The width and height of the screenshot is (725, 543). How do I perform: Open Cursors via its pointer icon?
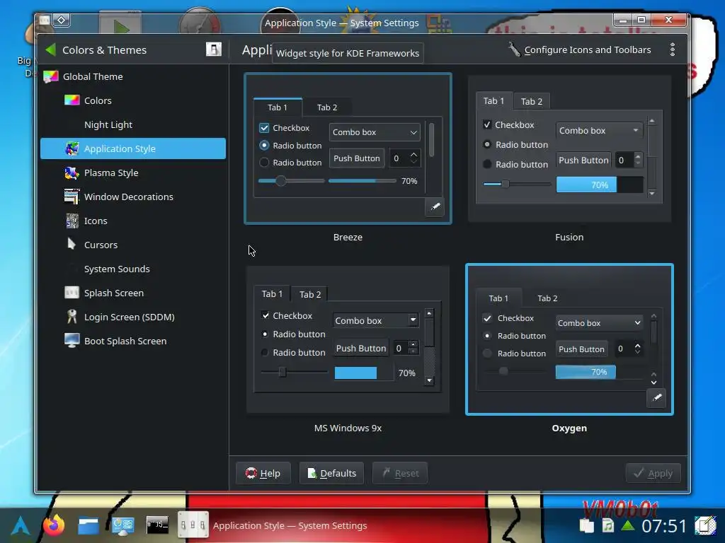tap(72, 244)
